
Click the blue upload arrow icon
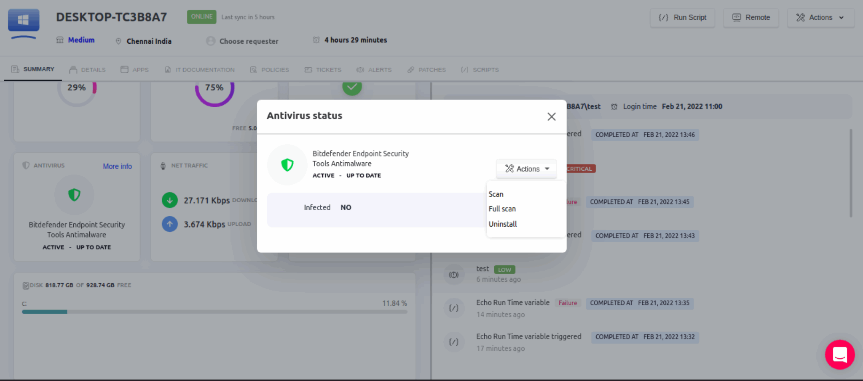click(170, 224)
